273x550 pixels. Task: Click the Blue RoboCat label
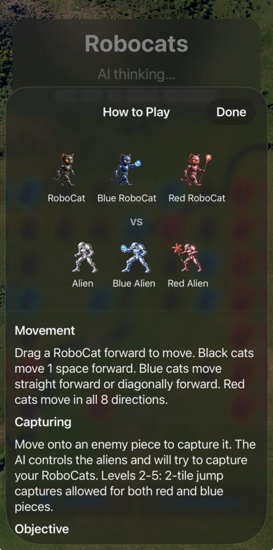(x=127, y=198)
